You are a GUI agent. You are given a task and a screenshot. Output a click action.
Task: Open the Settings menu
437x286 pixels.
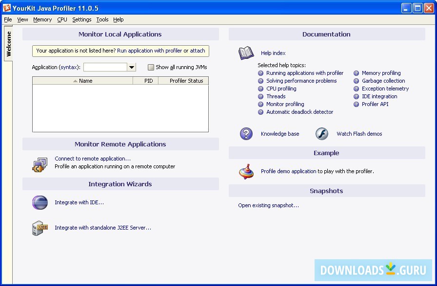81,19
